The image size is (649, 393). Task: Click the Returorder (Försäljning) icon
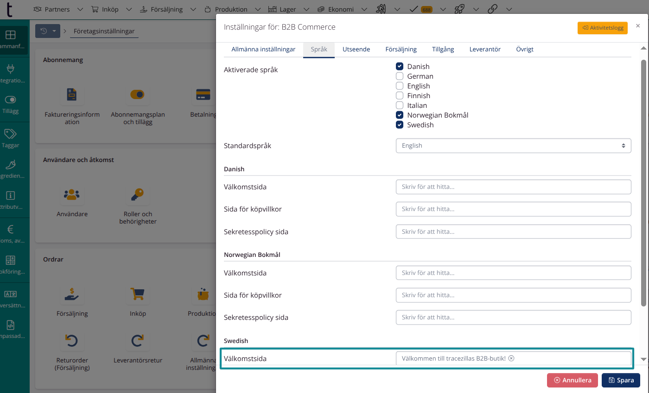(72, 341)
